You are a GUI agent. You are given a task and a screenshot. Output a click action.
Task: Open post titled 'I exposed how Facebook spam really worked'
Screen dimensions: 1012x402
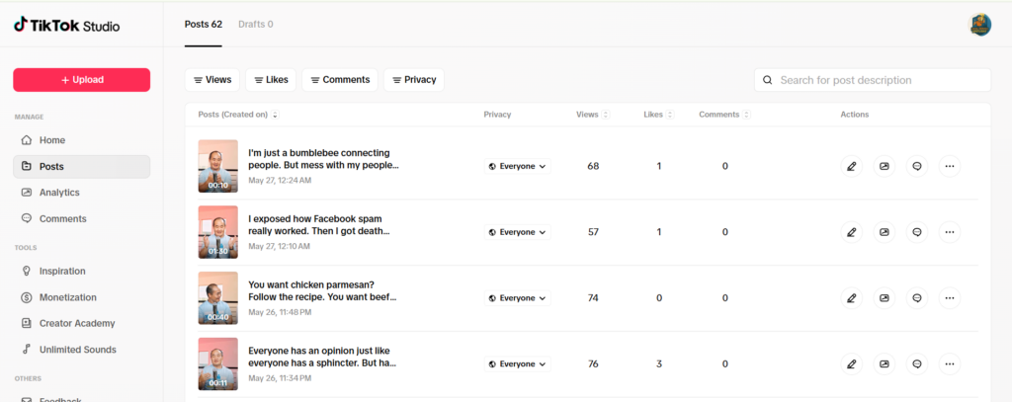pyautogui.click(x=320, y=225)
